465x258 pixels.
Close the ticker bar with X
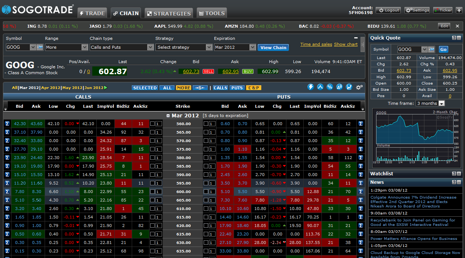pos(457,26)
